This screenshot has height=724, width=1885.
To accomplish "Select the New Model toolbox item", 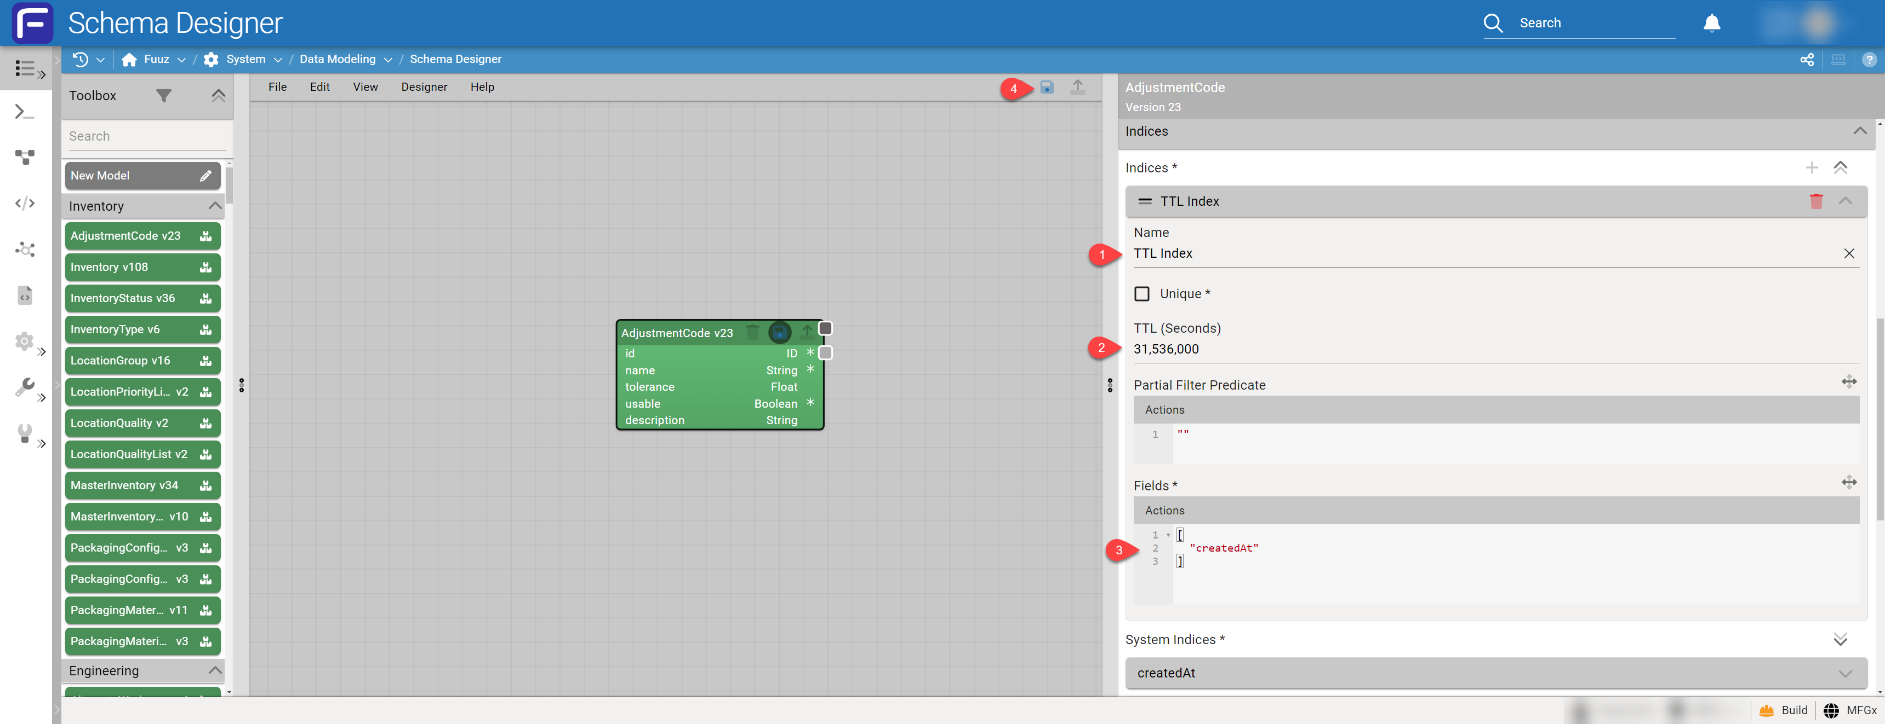I will pos(142,176).
